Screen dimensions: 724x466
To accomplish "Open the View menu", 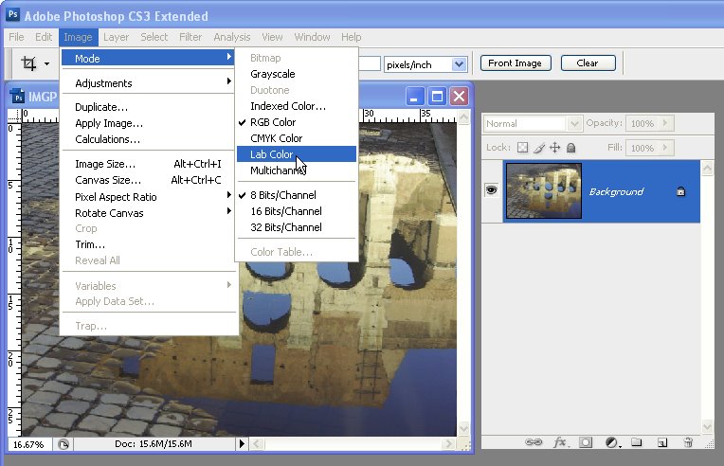I will point(272,37).
